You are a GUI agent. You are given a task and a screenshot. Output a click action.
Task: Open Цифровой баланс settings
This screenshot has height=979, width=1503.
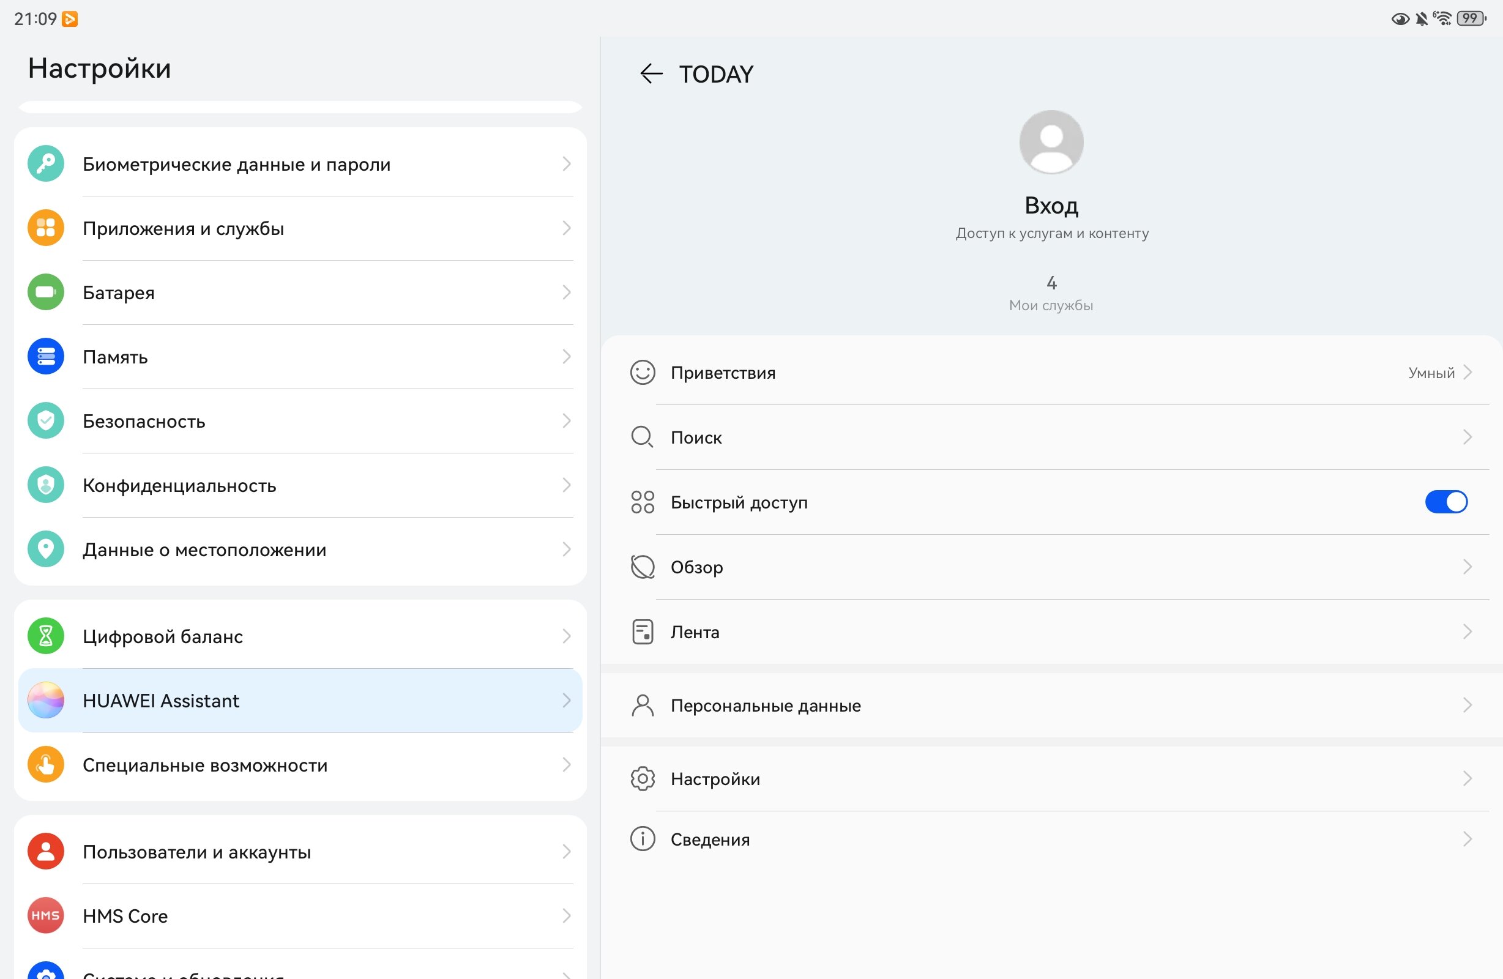(x=300, y=636)
